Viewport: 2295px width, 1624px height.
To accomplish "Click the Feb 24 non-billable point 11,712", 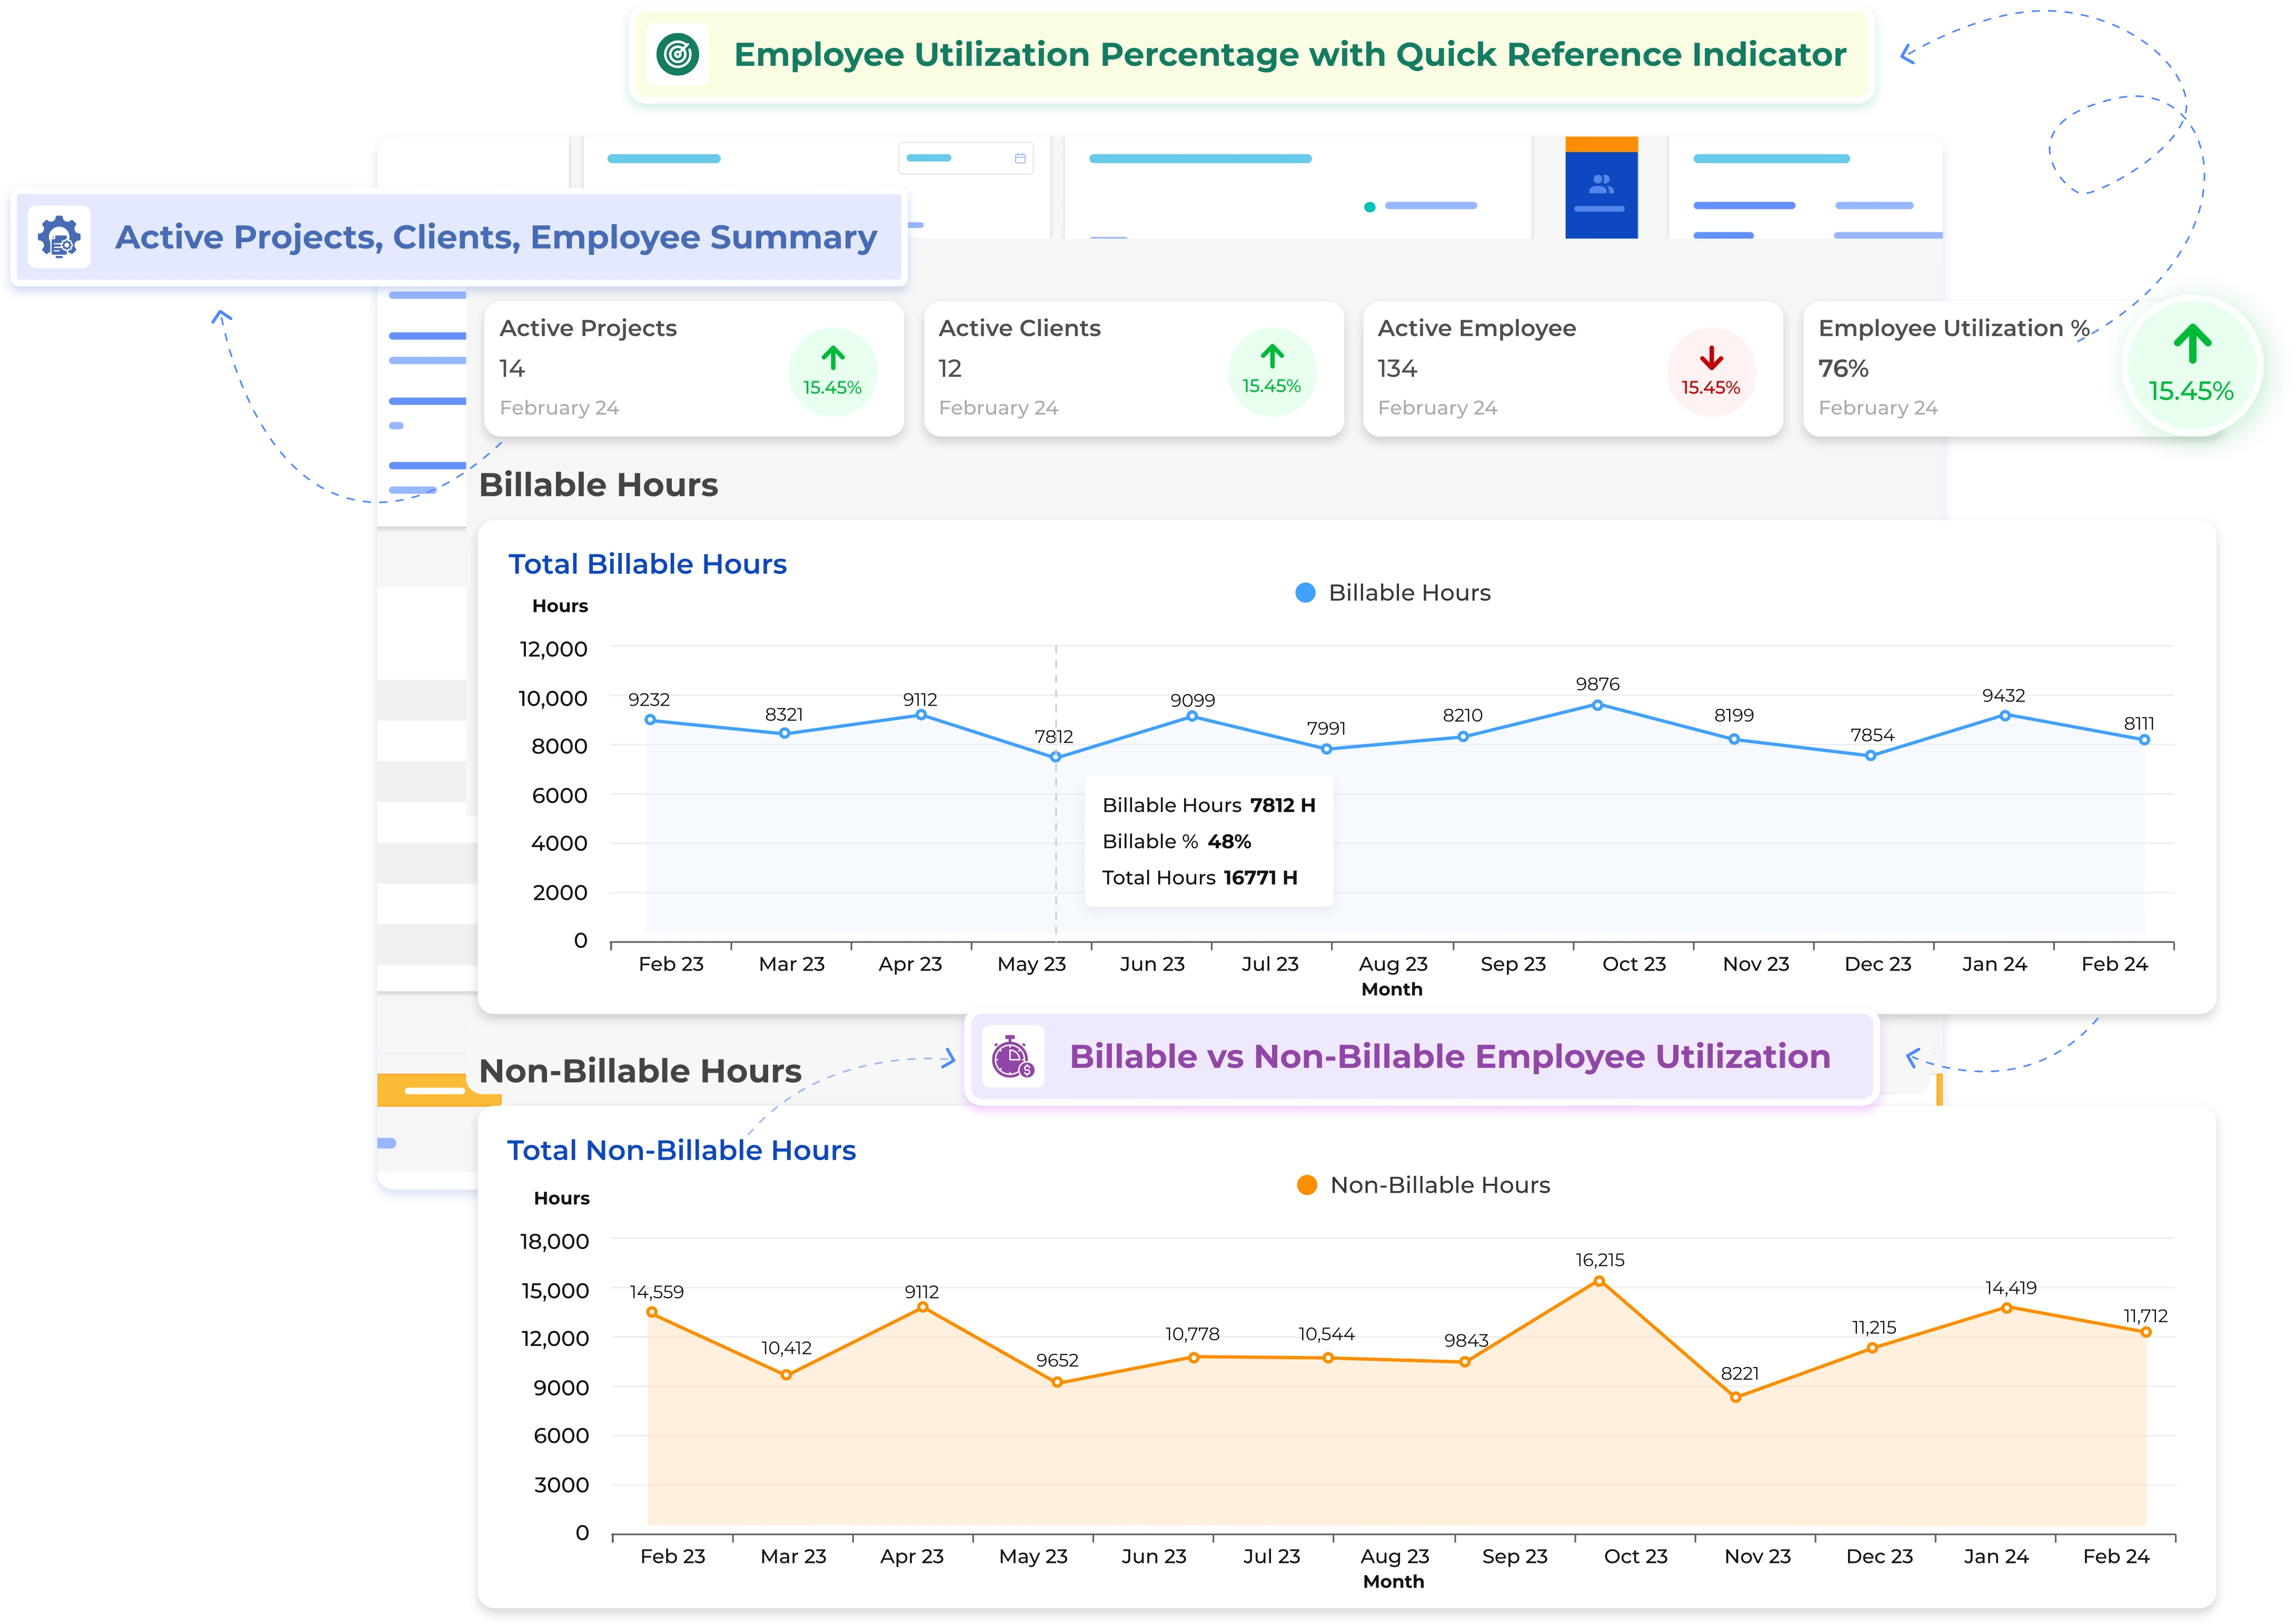I will click(2145, 1332).
